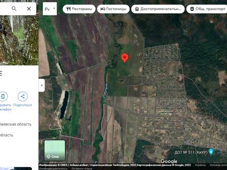The height and width of the screenshot is (170, 227).
Task: Open the Конфиденциальность link
Action: coord(53,169)
